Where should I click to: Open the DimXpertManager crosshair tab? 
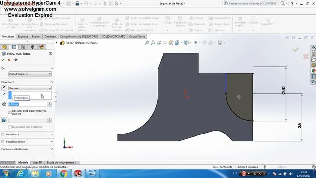click(33, 47)
